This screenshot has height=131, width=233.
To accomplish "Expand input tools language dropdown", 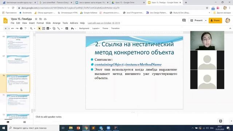I will pos(76,28).
